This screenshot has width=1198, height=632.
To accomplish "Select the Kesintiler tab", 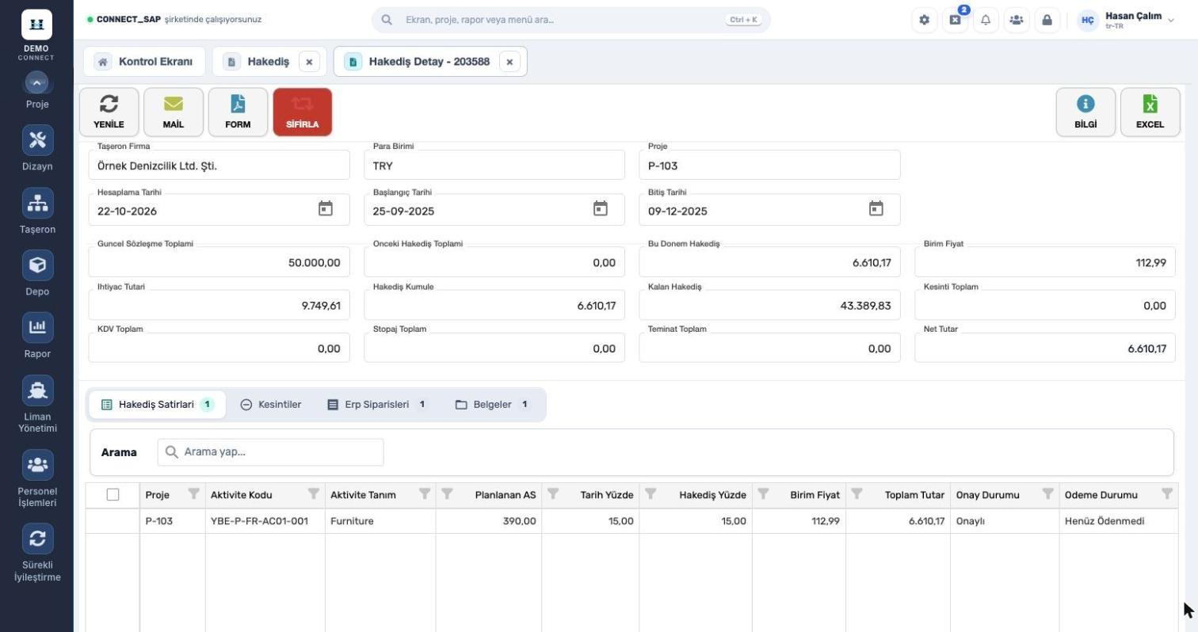I will coord(271,405).
